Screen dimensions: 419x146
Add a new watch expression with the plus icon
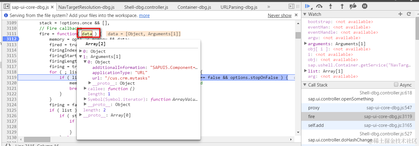pyautogui.click(x=400, y=14)
